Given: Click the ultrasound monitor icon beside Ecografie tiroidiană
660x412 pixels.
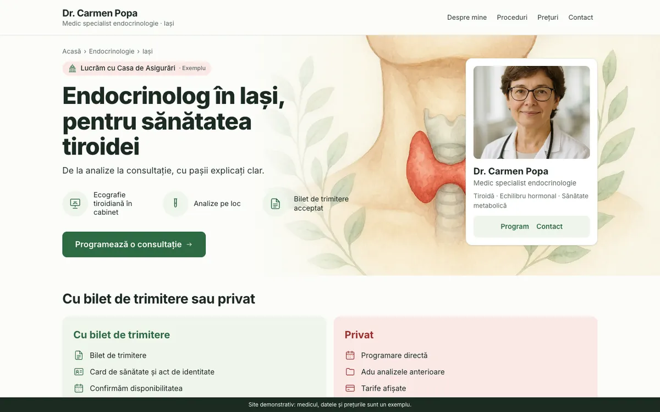Looking at the screenshot, I should tap(75, 203).
